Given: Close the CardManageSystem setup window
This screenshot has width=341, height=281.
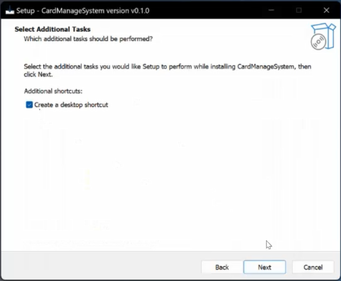Looking at the screenshot, I should (326, 11).
